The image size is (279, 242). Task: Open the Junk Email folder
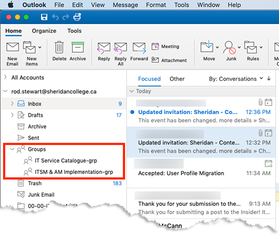pyautogui.click(x=63, y=195)
